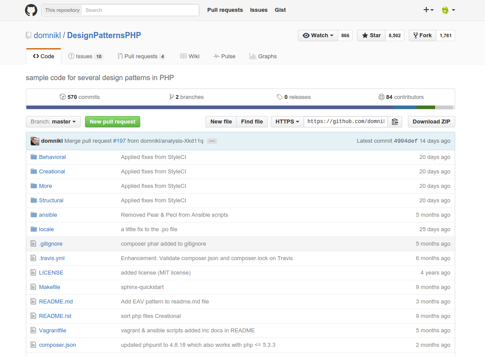View the 1,761 forks count
The height and width of the screenshot is (356, 485).
coord(446,35)
